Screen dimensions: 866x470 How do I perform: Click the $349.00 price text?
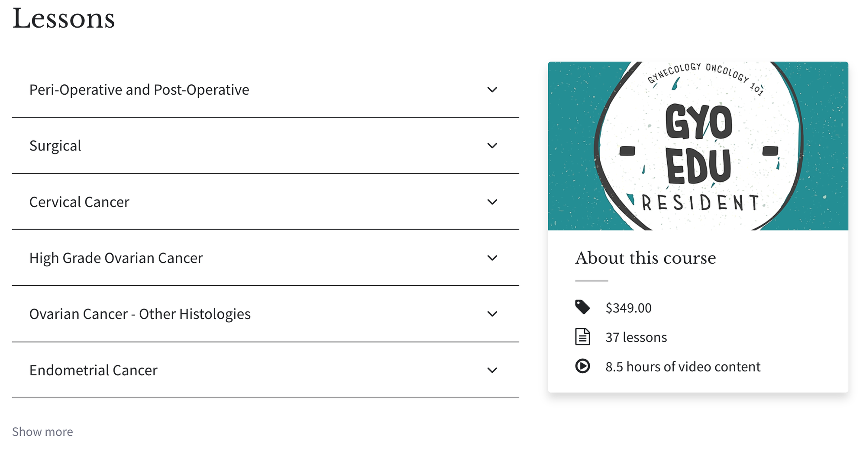click(628, 308)
